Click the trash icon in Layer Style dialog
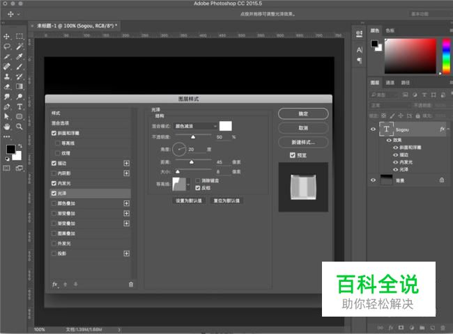 [x=131, y=285]
